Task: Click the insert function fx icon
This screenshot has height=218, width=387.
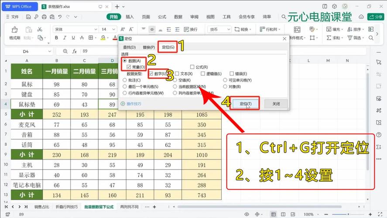Action: click(74, 51)
